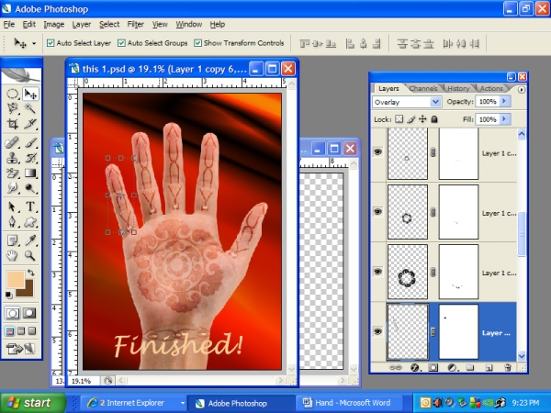Click the Add layer style icon
Viewport: 551px width, 413px height.
coord(415,368)
